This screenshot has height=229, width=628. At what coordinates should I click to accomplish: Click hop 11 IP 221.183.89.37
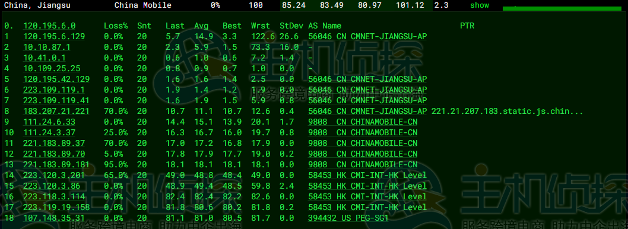54,143
